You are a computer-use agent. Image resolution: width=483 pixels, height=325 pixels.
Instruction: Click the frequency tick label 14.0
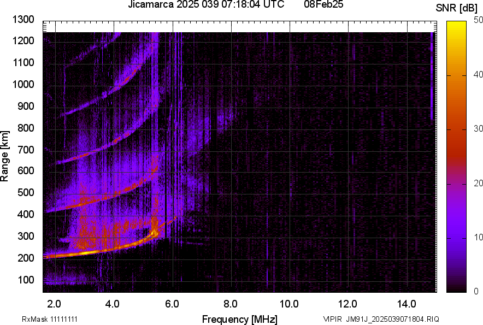(x=407, y=304)
